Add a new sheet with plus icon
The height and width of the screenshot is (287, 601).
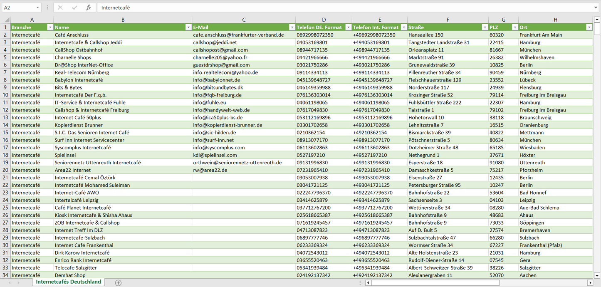click(118, 283)
